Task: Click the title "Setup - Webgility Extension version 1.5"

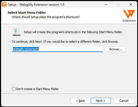Action: point(36,5)
